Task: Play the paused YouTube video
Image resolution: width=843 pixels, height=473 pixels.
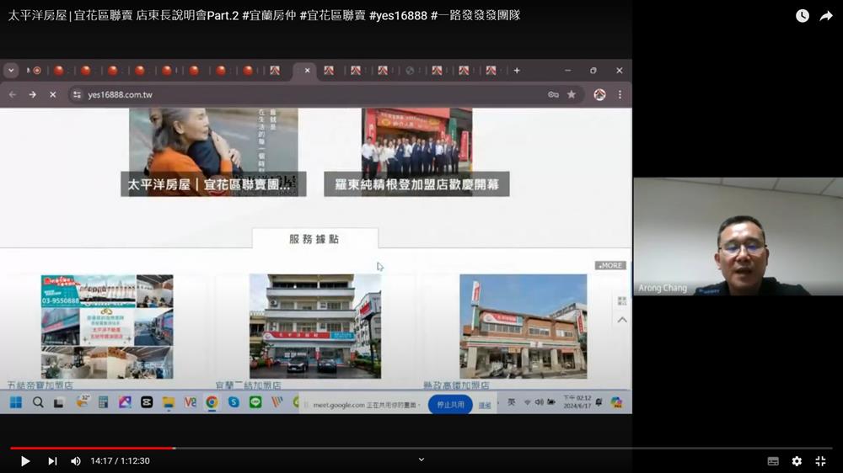Action: coord(25,461)
